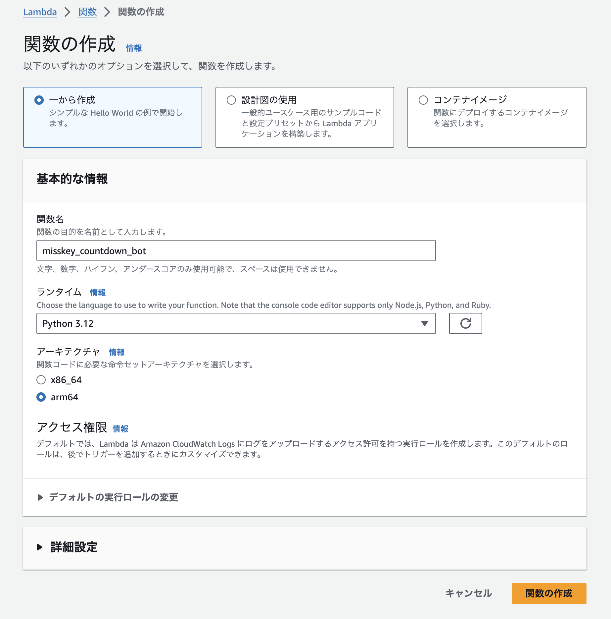Open 情報 link next to ランタイム
Viewport: 611px width, 619px height.
coord(98,293)
